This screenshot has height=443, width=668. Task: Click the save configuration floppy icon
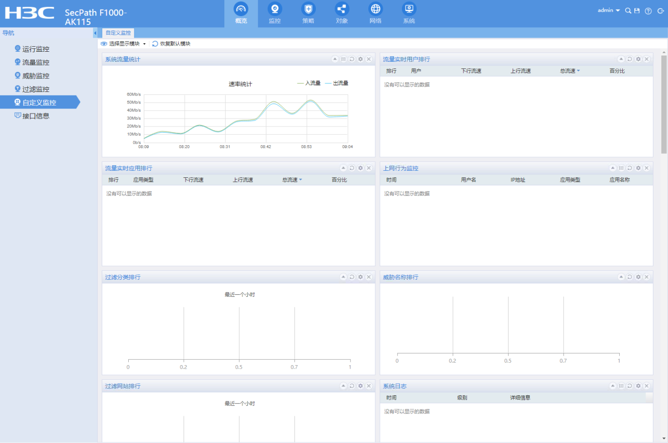[x=637, y=11]
